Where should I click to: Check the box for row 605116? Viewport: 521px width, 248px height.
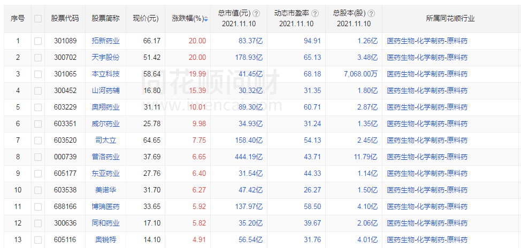pyautogui.click(x=38, y=240)
